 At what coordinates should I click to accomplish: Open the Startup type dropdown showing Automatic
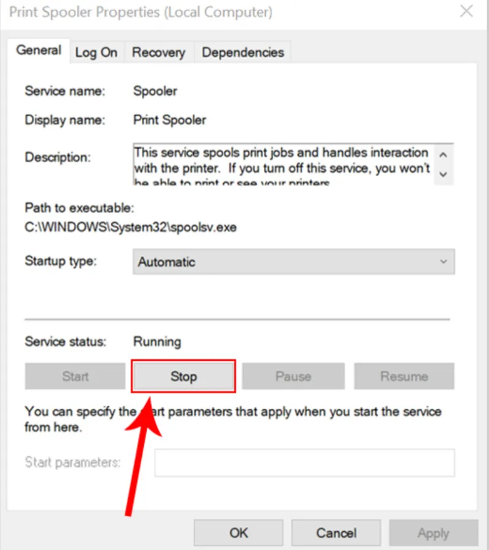coord(294,262)
